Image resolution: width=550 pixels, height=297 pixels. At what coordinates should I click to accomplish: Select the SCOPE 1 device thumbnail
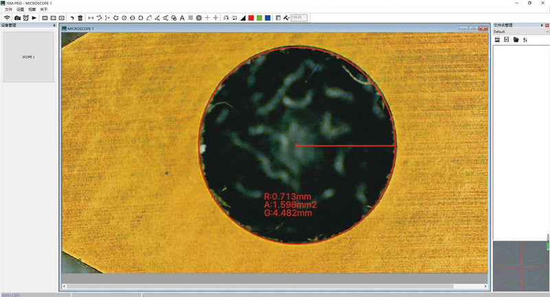[x=28, y=56]
